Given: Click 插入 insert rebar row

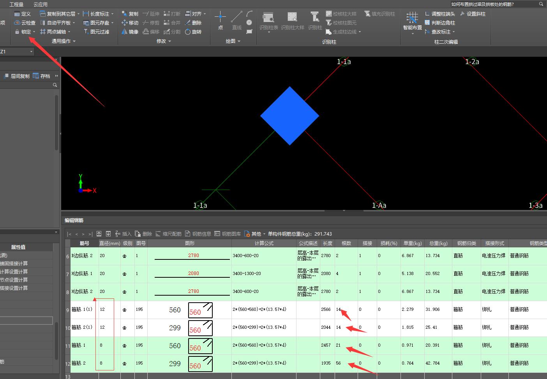Looking at the screenshot, I should (x=124, y=234).
